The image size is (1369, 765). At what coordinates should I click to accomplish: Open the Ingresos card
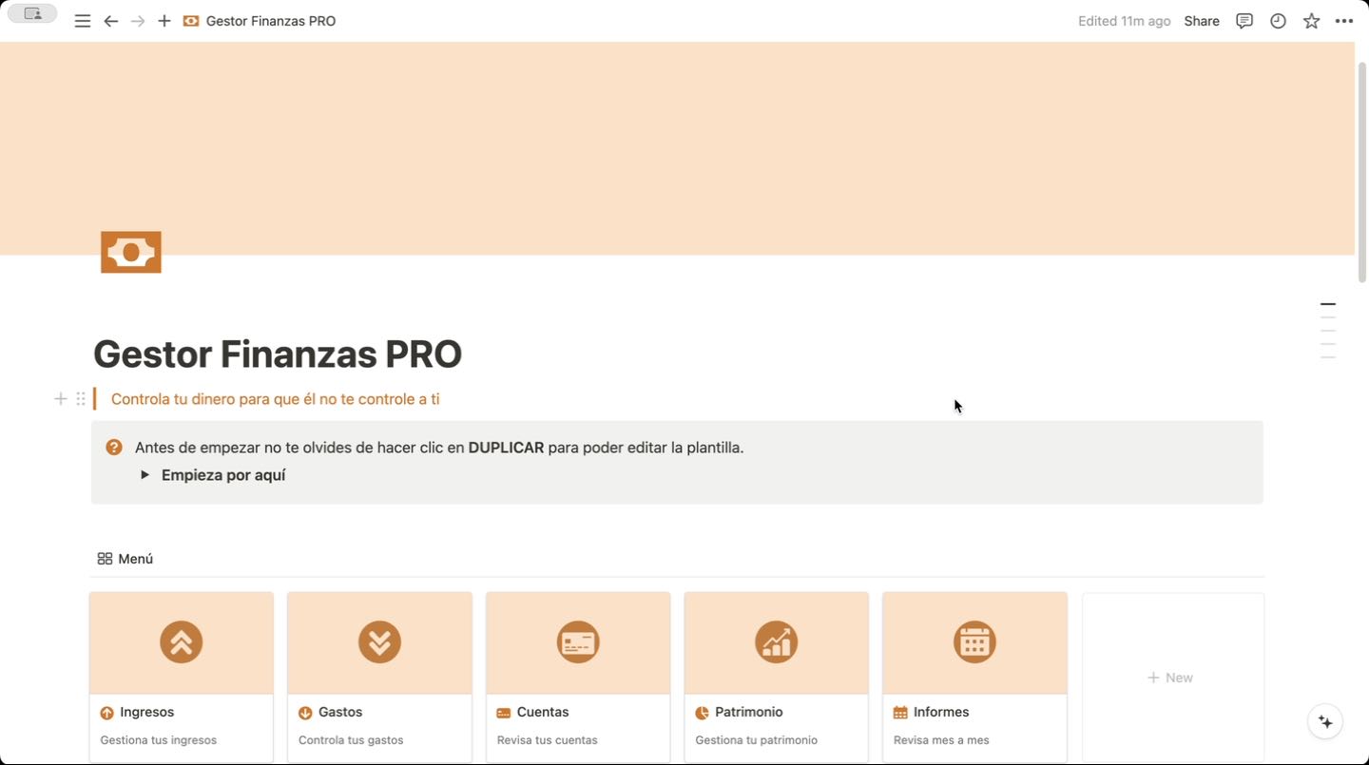tap(181, 677)
